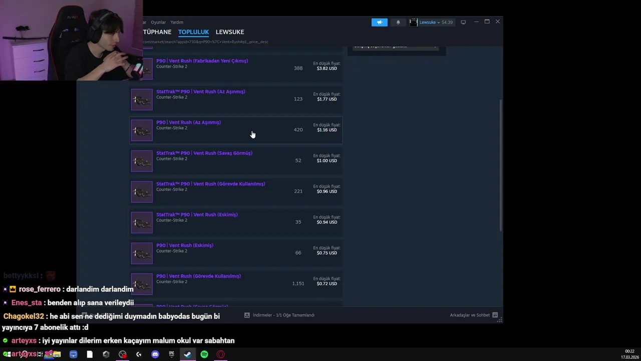Open the notifications bell in Steam

[398, 22]
